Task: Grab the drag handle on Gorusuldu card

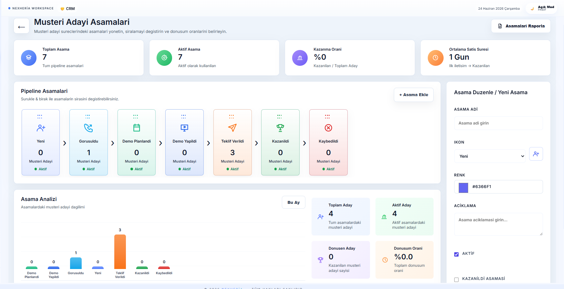Action: click(x=87, y=116)
